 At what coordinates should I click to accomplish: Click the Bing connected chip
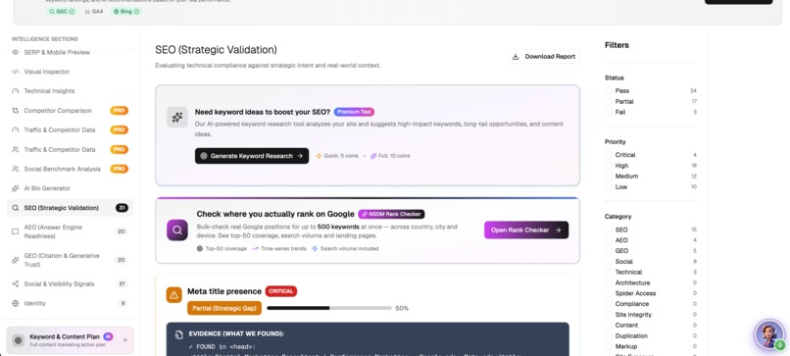click(126, 11)
